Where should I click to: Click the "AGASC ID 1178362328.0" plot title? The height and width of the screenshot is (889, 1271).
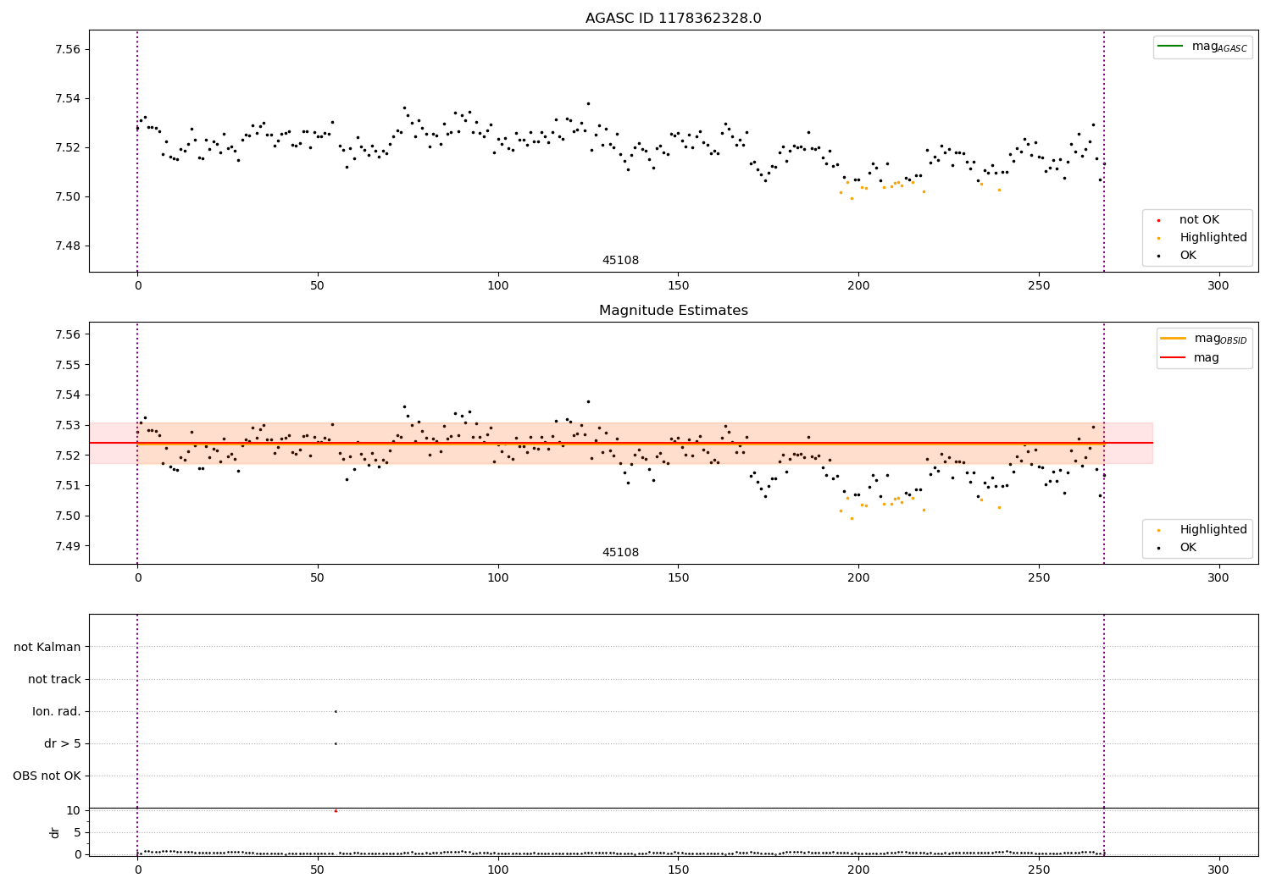tap(673, 19)
